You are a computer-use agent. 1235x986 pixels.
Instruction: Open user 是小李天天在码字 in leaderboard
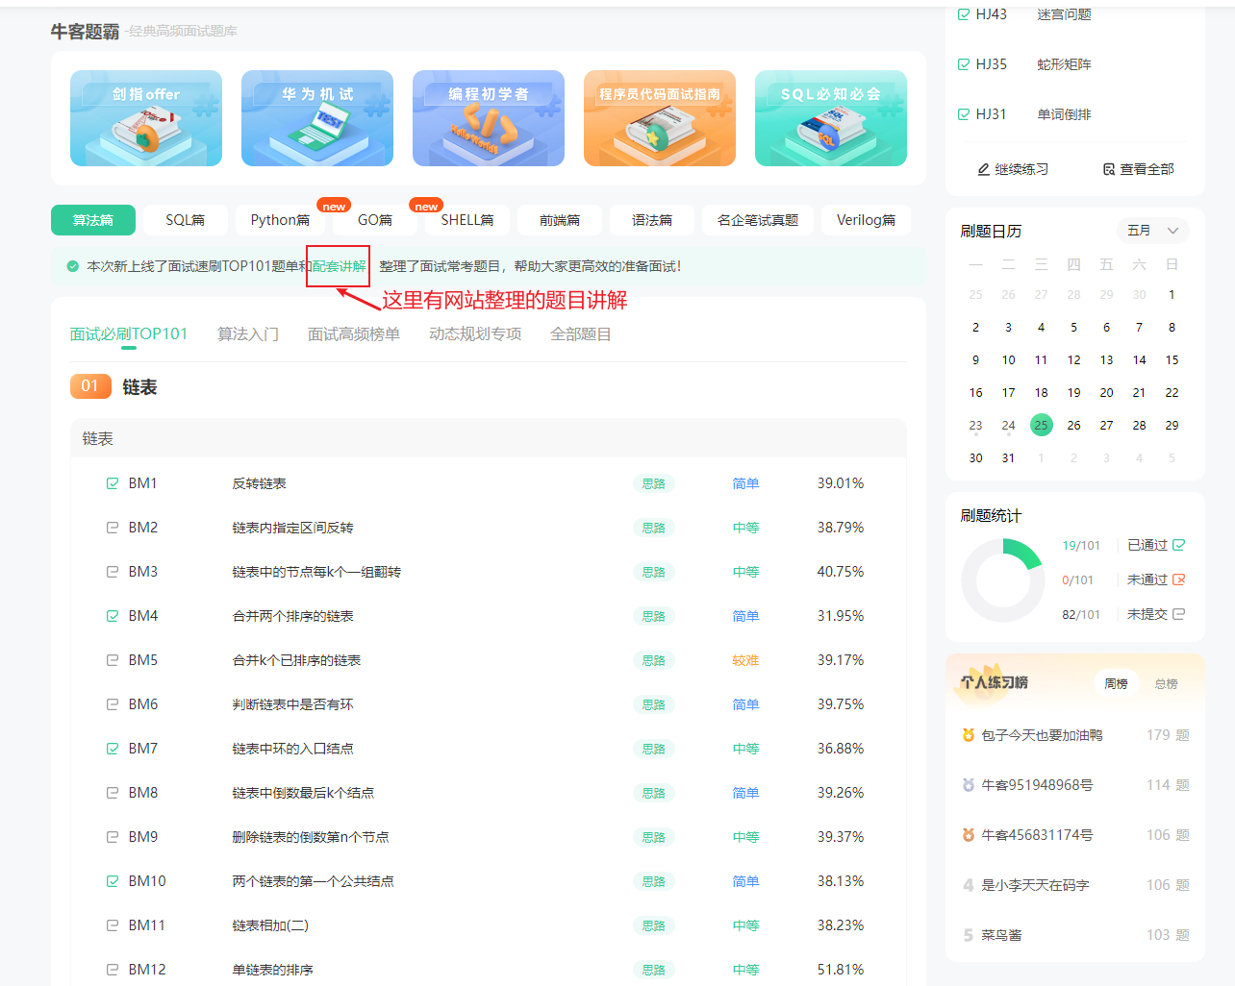(1035, 885)
